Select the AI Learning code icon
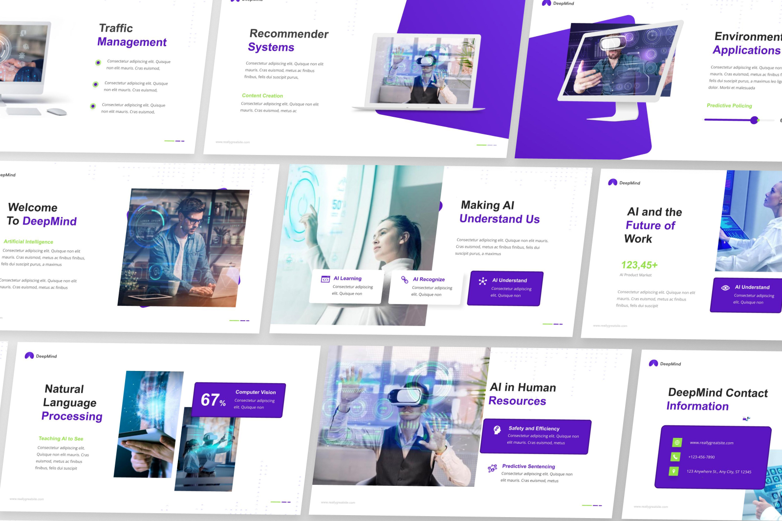The width and height of the screenshot is (782, 521). (x=325, y=280)
